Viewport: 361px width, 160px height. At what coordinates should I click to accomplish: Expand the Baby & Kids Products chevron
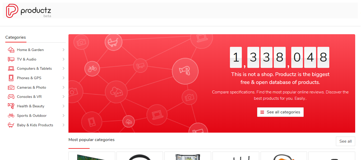click(x=63, y=125)
